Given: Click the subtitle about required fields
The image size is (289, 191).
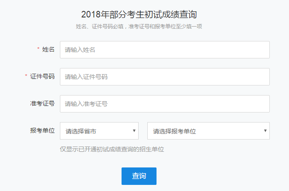Looking at the screenshot, I should [139, 26].
